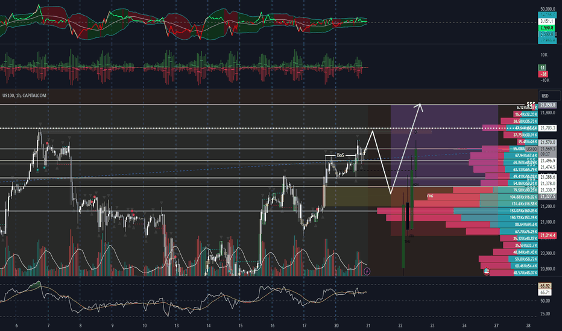Click the US100 current price tag
Screen dimensions: 562x331
tap(531, 149)
